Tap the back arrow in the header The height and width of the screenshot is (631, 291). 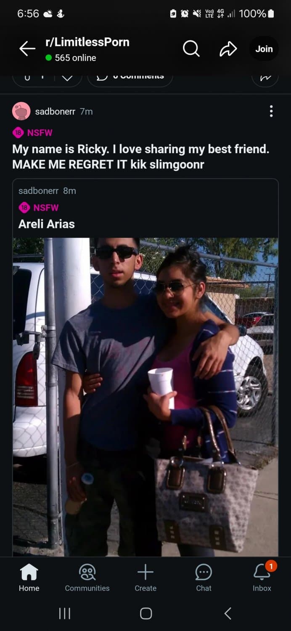pos(27,49)
